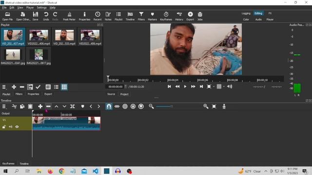The height and width of the screenshot is (175, 312).
Task: Open the Settings menu
Action: pos(41,8)
